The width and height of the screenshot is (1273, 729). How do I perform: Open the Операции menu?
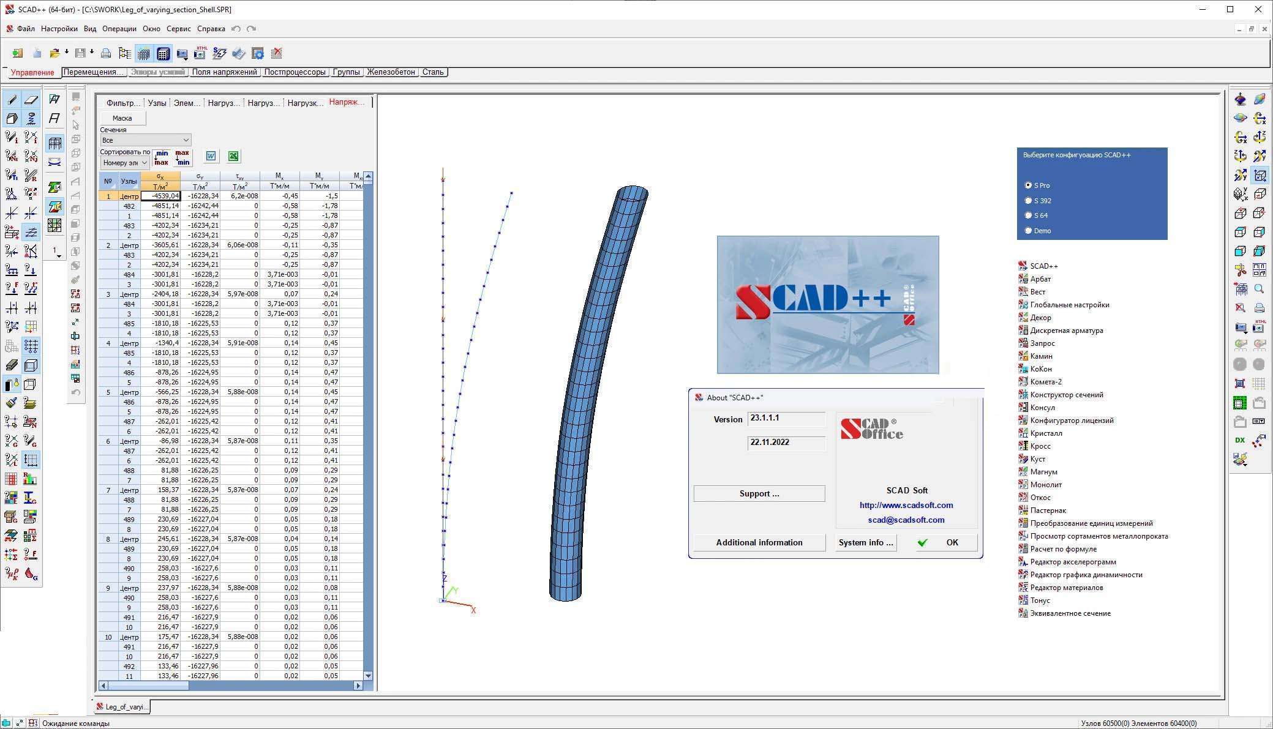[119, 28]
